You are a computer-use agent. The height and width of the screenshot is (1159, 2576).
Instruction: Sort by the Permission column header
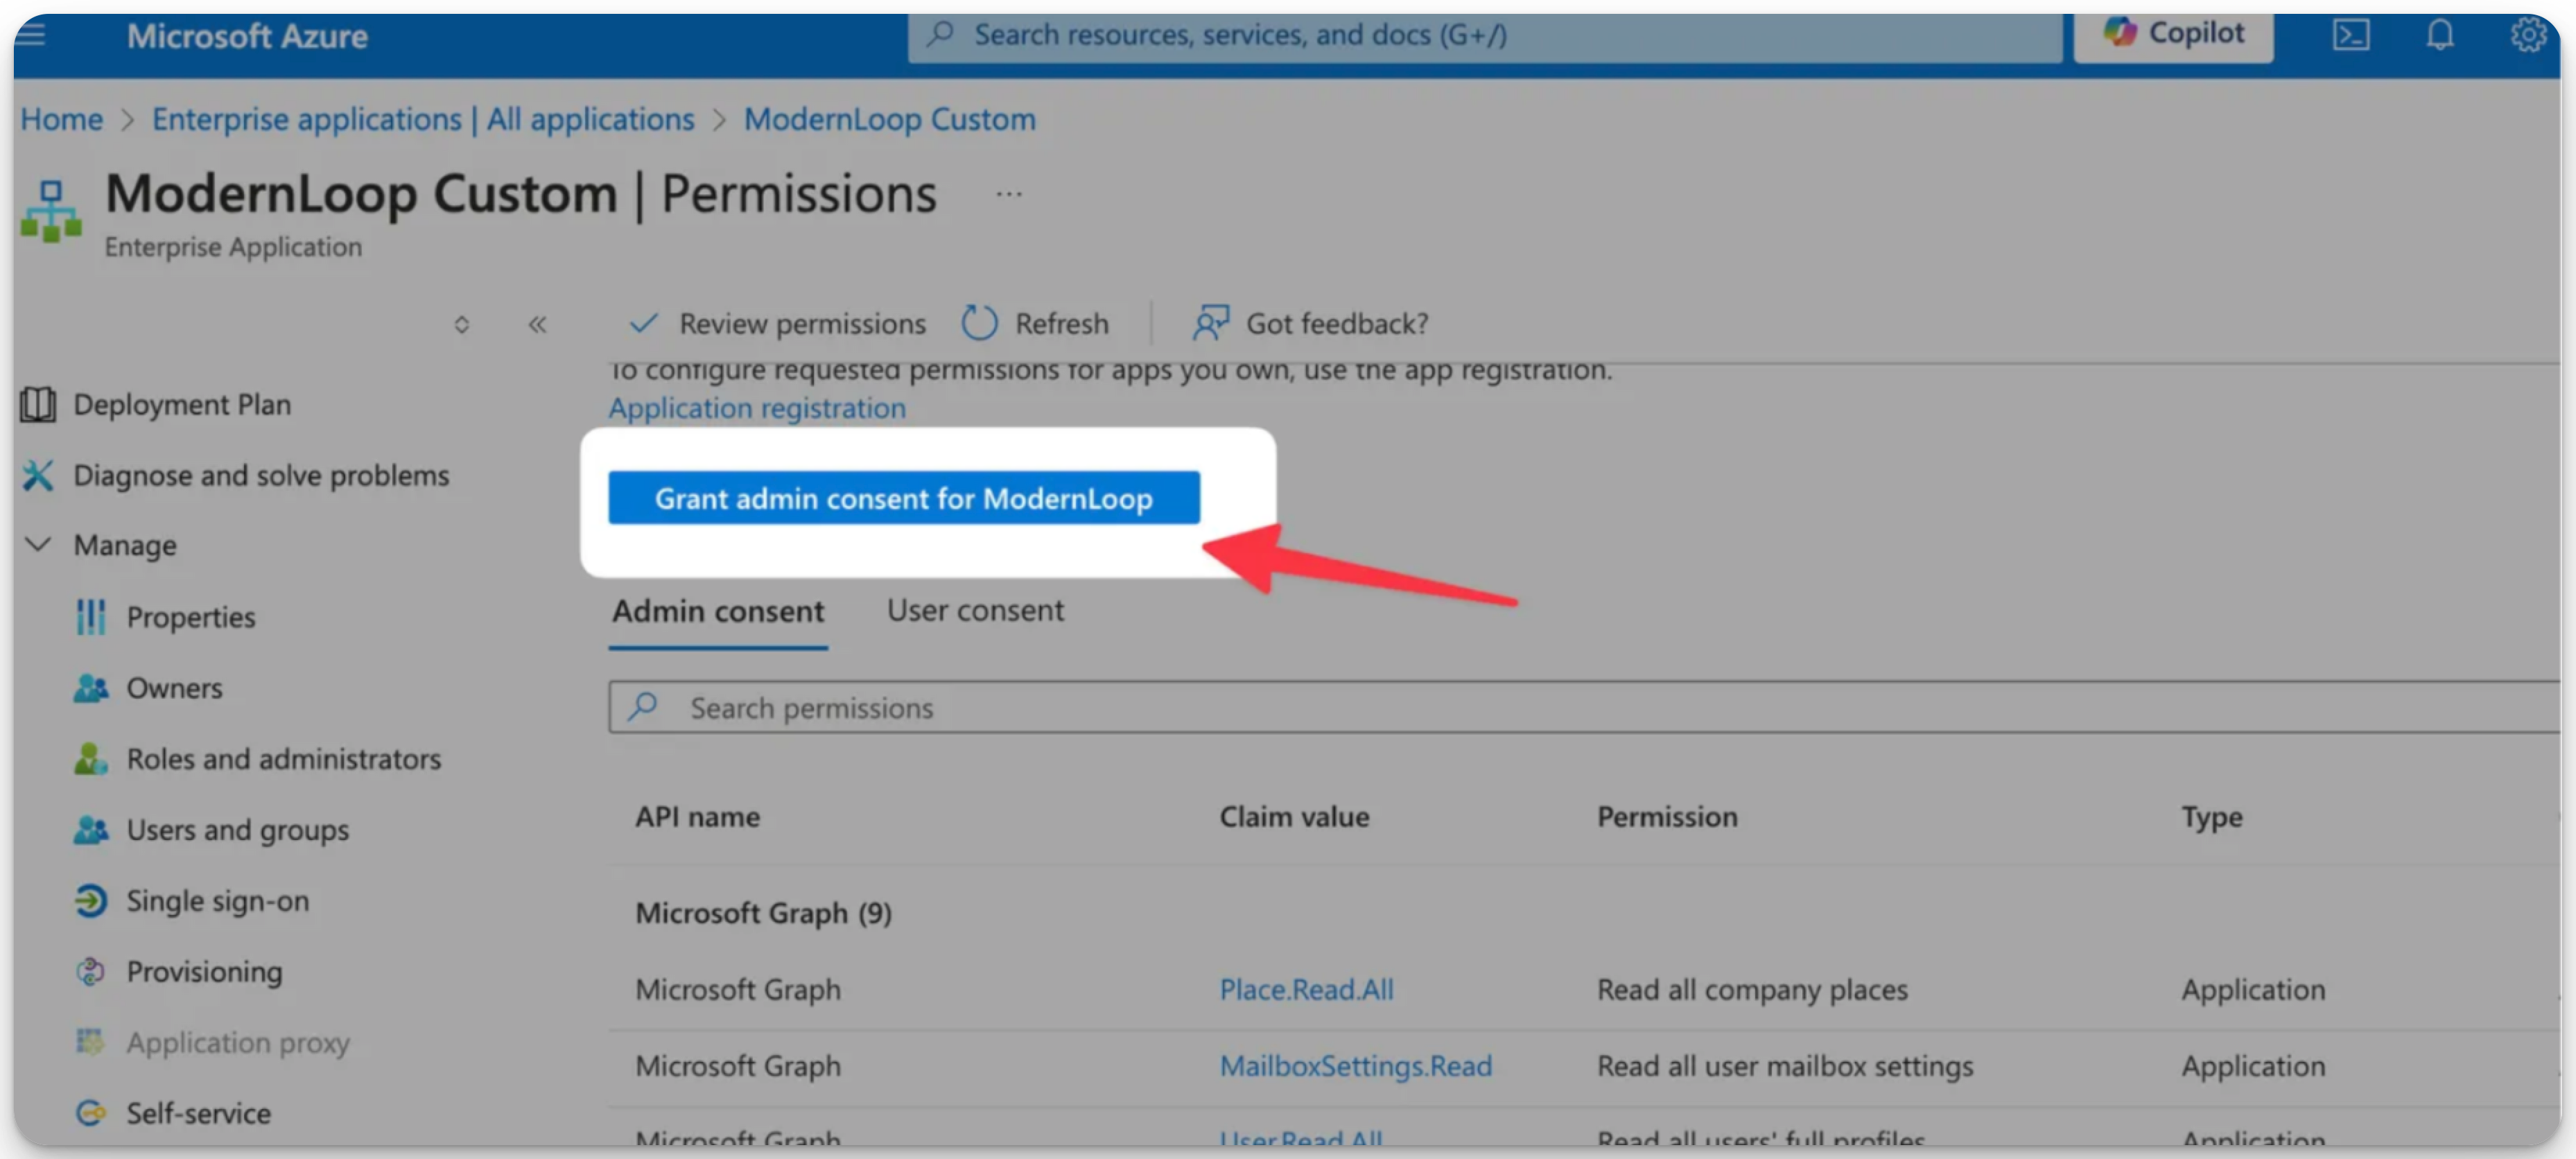click(x=1667, y=817)
